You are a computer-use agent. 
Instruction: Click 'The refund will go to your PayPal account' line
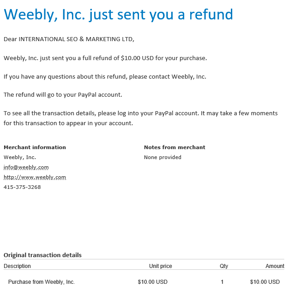(x=63, y=94)
